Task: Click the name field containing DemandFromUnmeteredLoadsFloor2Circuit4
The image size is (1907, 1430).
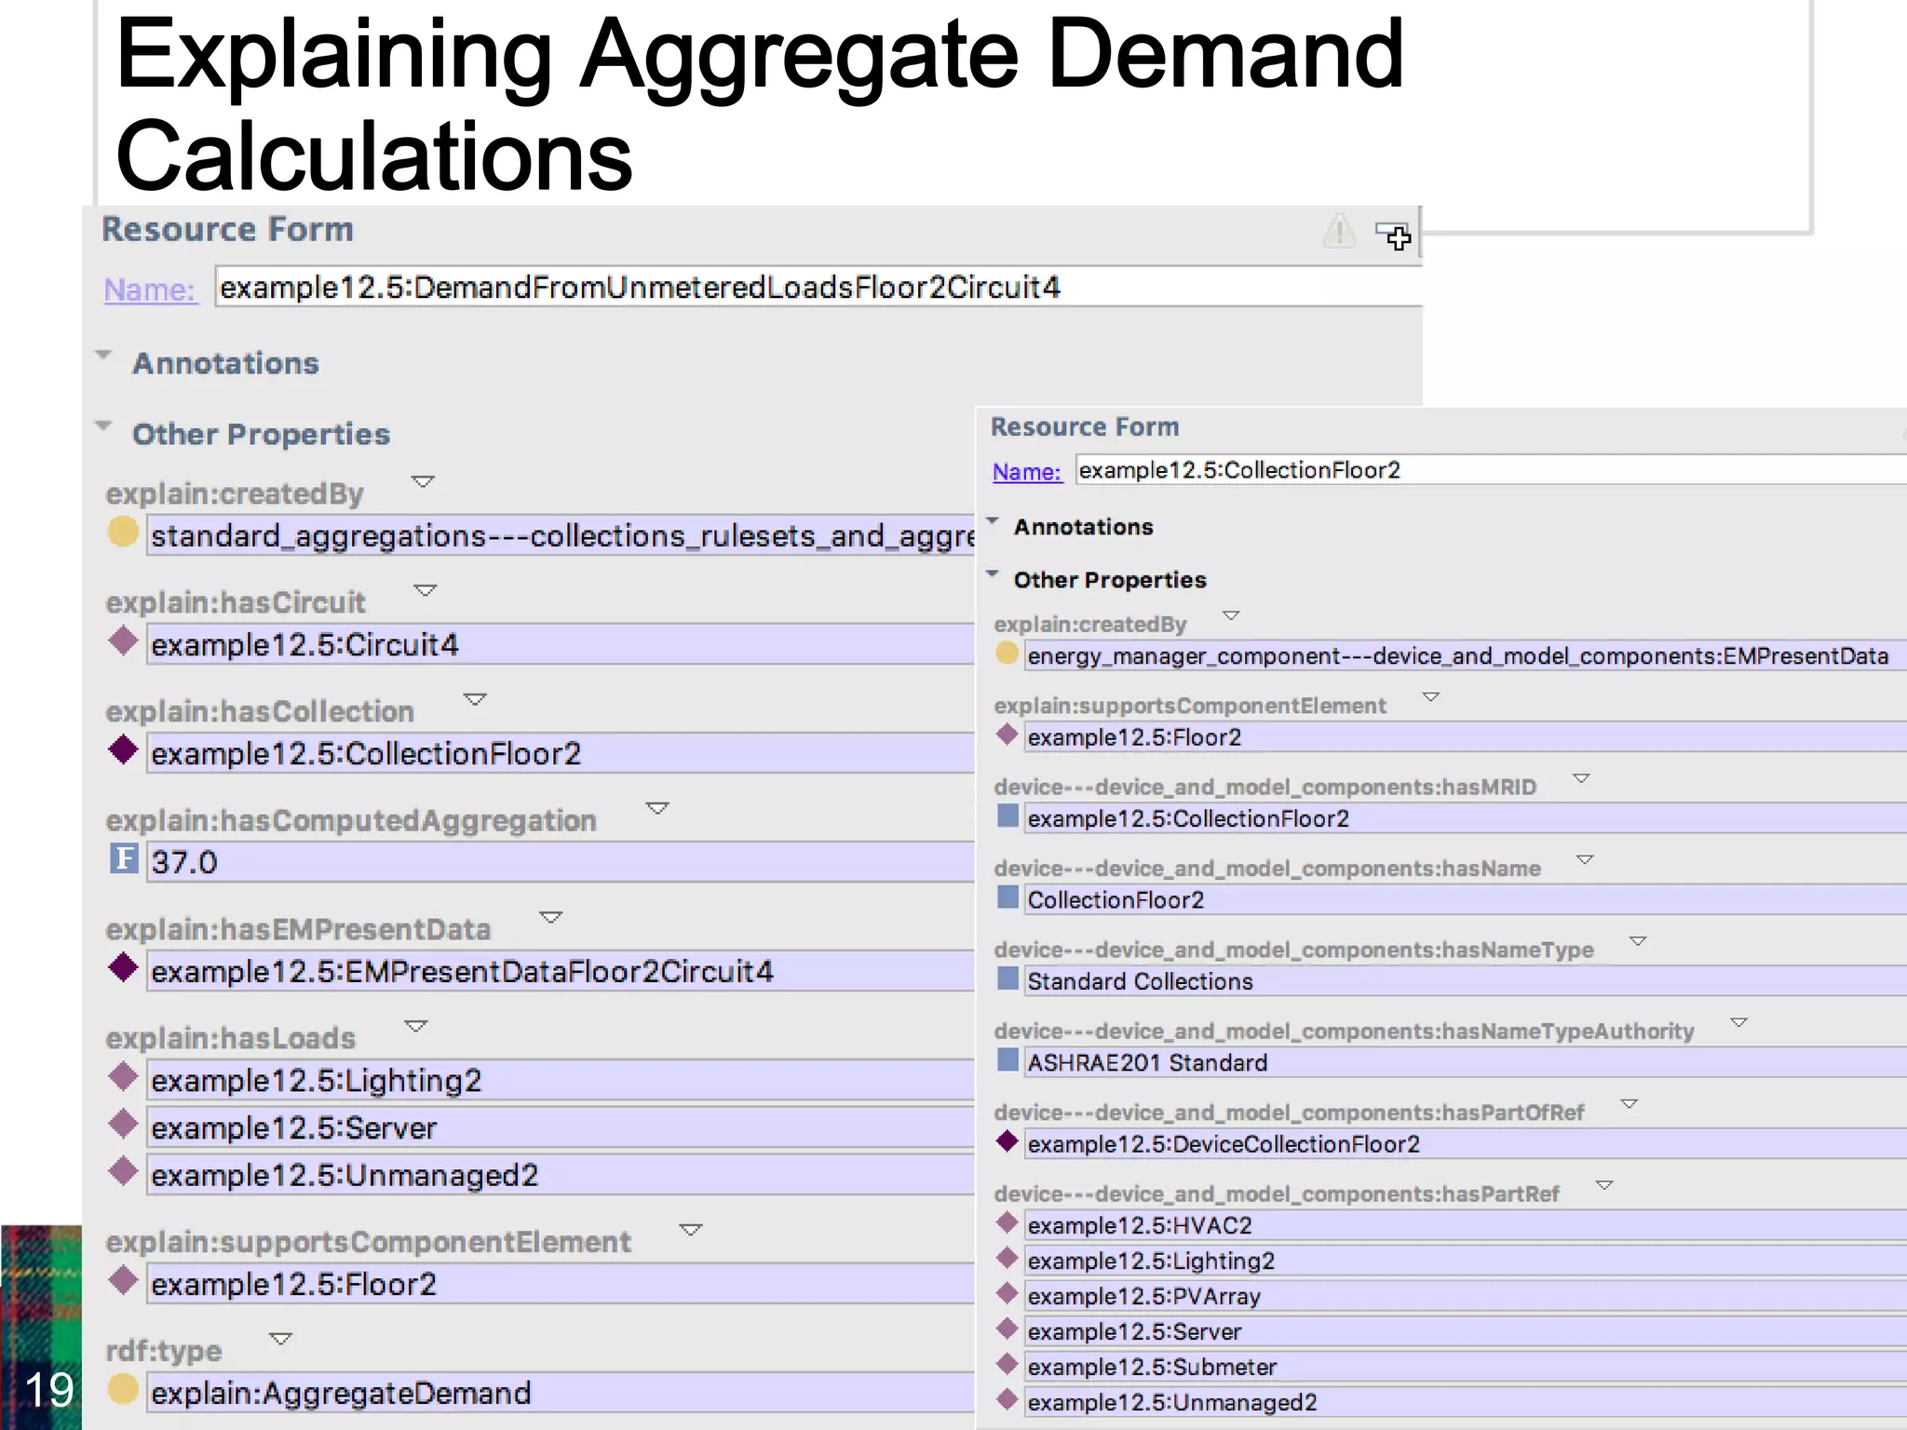Action: tap(639, 288)
